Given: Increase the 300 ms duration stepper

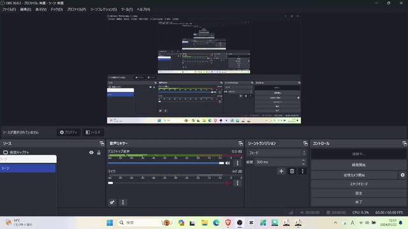Looking at the screenshot, I should (x=303, y=160).
